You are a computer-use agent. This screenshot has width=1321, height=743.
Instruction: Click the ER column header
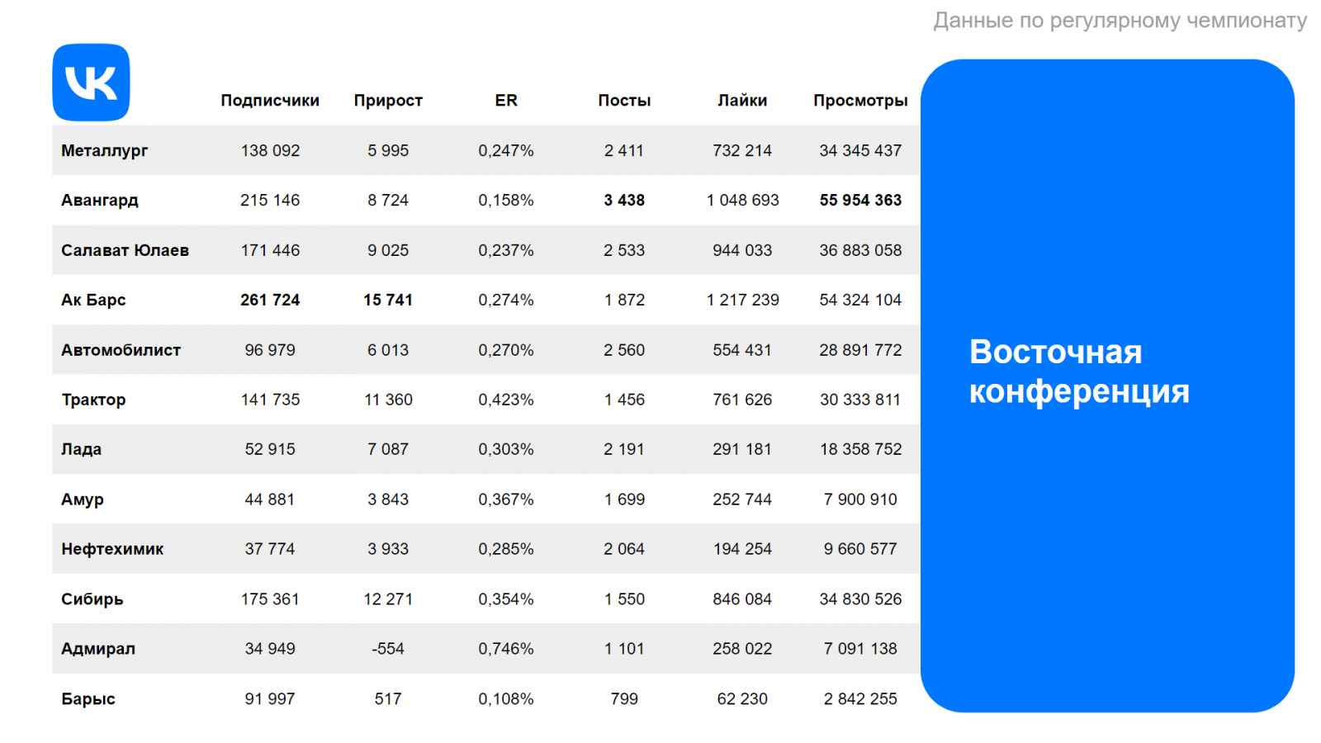pos(506,101)
